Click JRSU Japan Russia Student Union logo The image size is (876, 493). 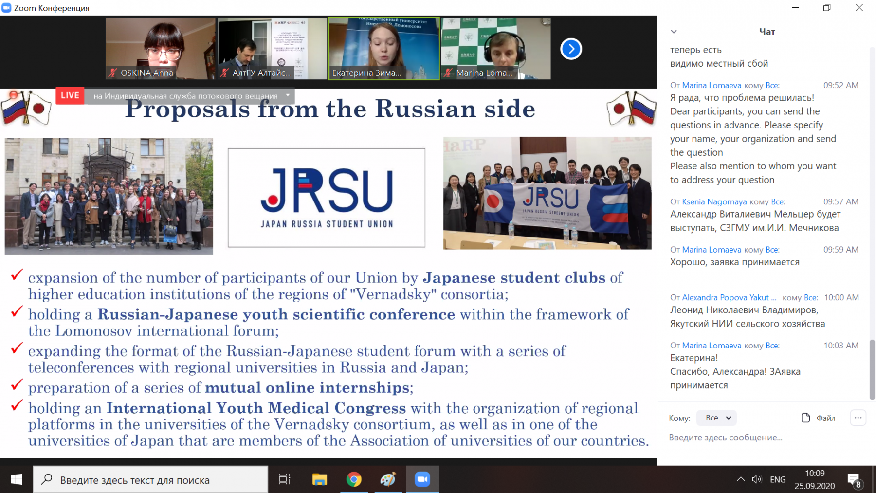pyautogui.click(x=327, y=198)
